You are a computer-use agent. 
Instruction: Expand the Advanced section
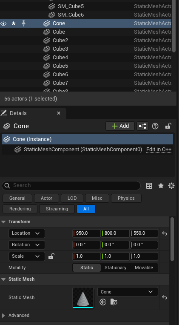3,316
